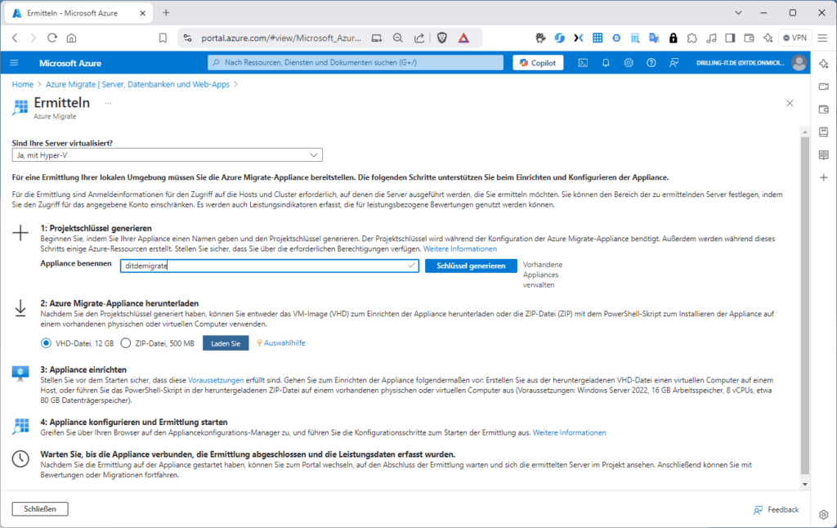Open the browser main menu icon
The width and height of the screenshot is (837, 528).
pyautogui.click(x=822, y=38)
